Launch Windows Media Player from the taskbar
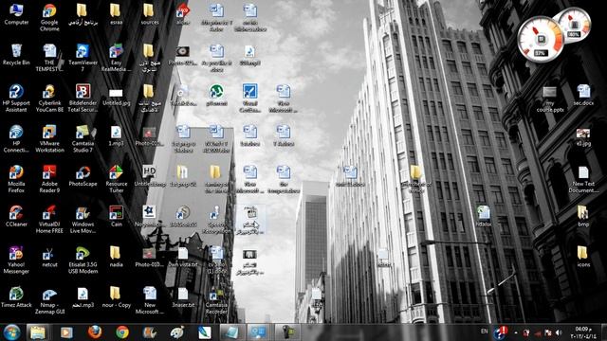This screenshot has width=607, height=341. click(66, 332)
